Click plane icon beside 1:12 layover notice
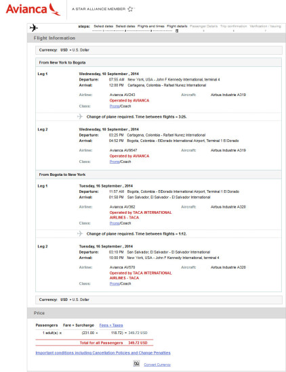 coord(80,233)
